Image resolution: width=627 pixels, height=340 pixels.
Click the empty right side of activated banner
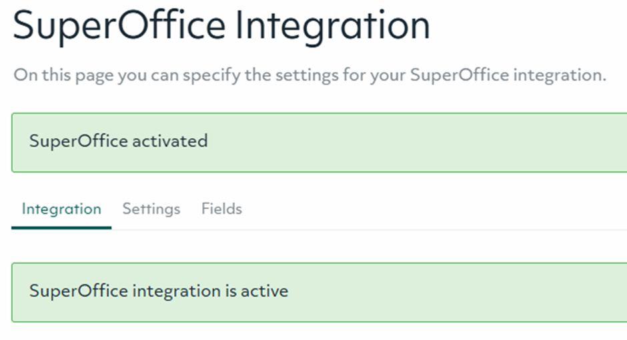[500, 142]
